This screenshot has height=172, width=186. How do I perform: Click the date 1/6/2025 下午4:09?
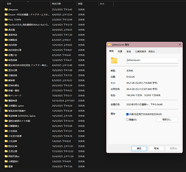(x=61, y=161)
